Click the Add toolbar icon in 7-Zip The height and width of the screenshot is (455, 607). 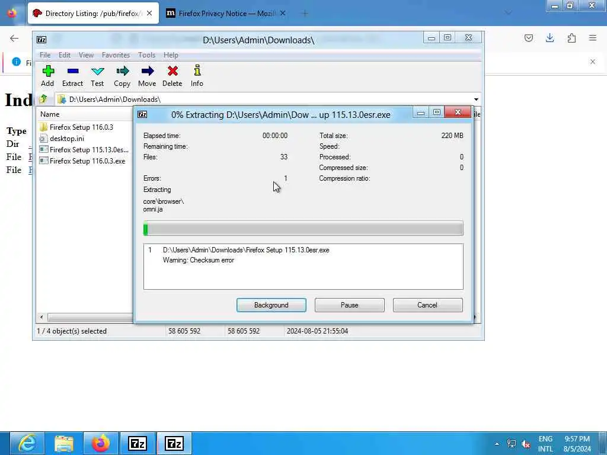[x=47, y=76]
